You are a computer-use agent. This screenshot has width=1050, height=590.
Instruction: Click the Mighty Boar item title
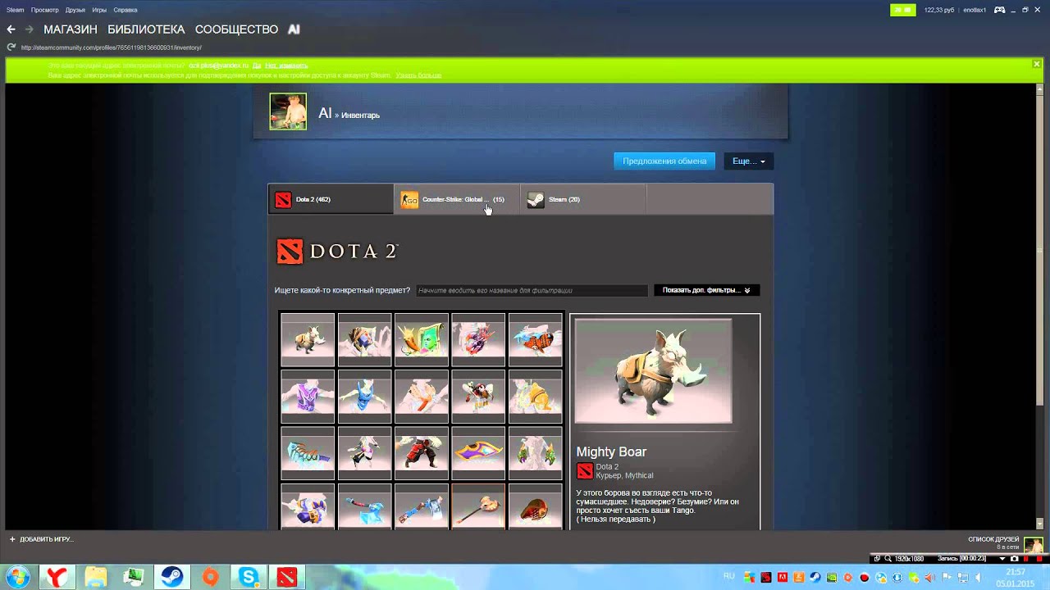(x=611, y=452)
